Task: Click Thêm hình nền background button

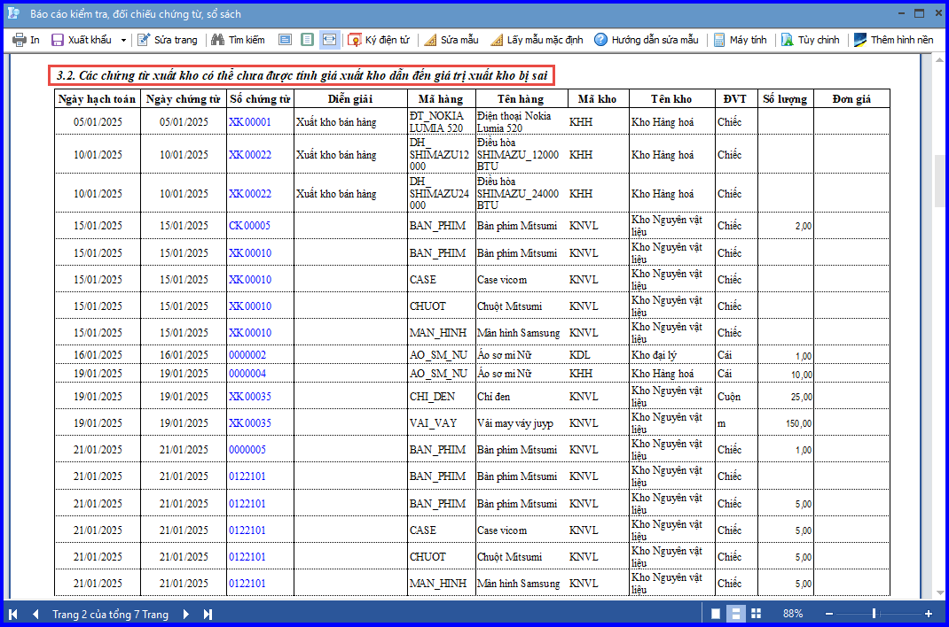Action: click(x=894, y=40)
